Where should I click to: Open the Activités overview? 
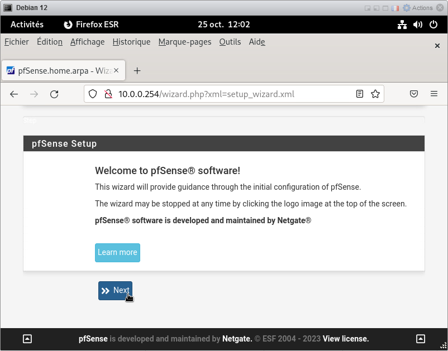tap(27, 25)
